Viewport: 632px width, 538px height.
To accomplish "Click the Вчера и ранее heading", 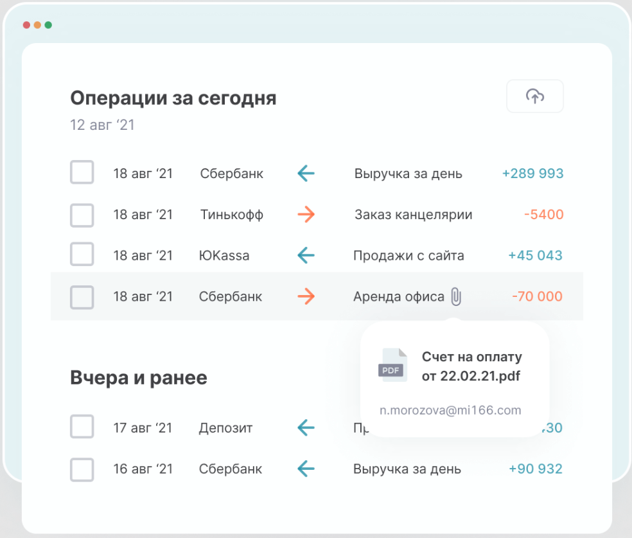I will tap(139, 378).
